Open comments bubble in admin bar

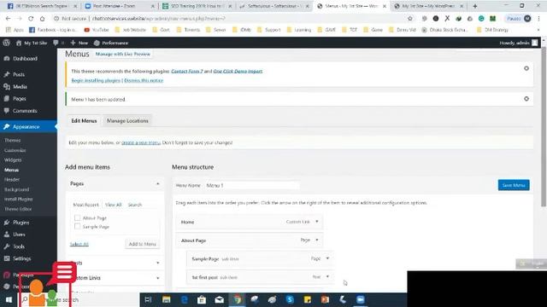[x=58, y=43]
